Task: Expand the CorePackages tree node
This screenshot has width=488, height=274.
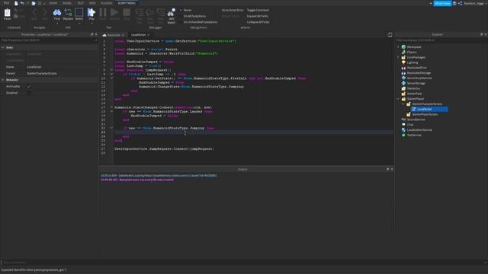Action: click(398, 57)
